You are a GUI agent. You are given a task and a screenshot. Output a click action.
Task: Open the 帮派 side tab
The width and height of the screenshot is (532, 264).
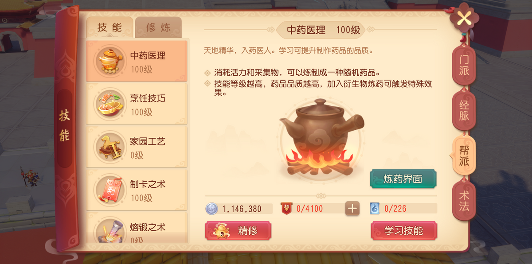(464, 155)
